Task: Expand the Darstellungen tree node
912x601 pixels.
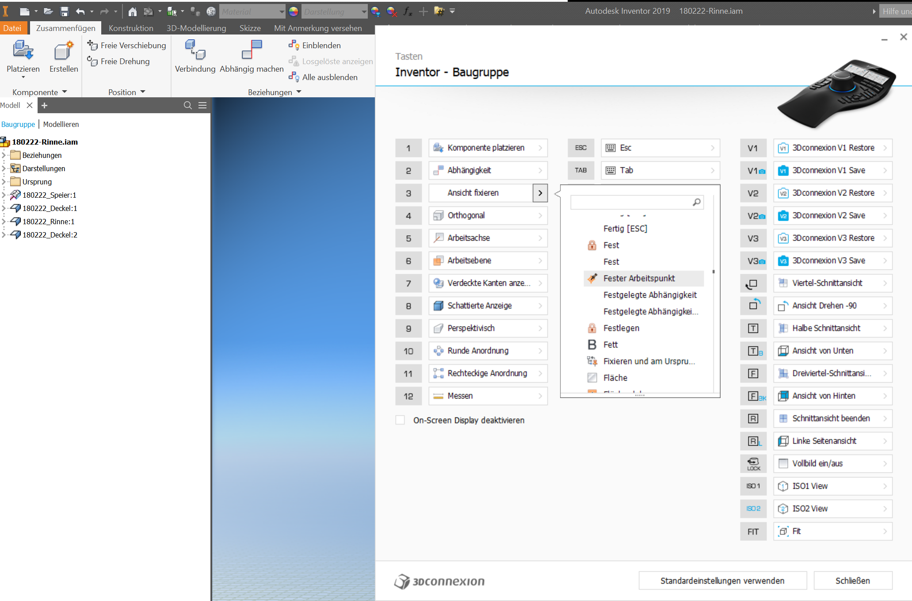Action: (x=4, y=168)
